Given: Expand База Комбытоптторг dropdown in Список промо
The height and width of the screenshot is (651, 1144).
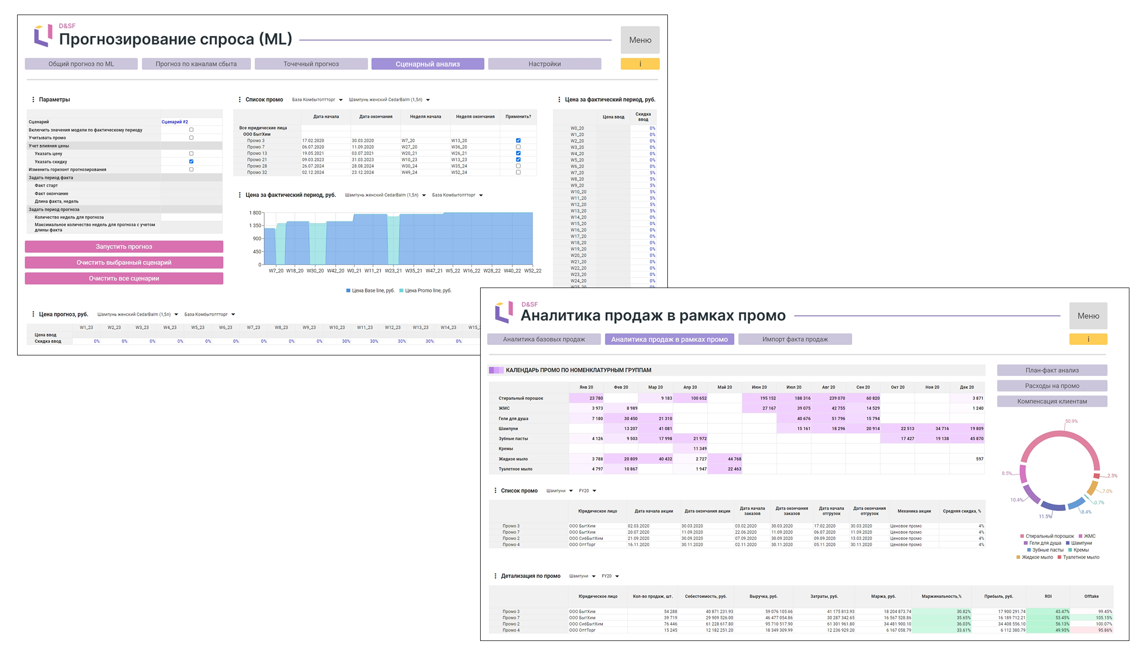Looking at the screenshot, I should 317,100.
